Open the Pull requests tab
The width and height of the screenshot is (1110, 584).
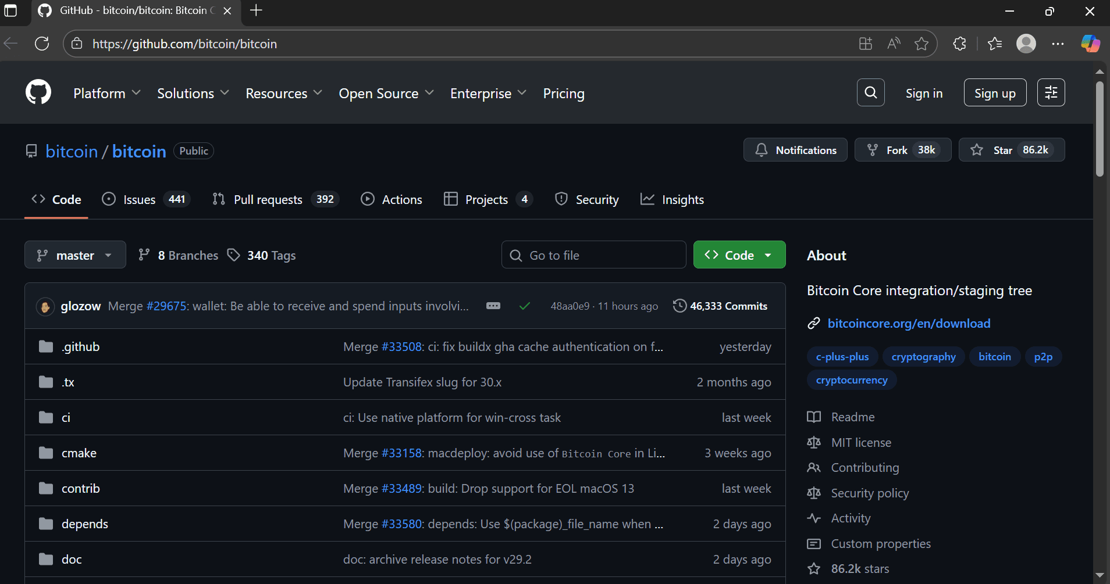(x=275, y=199)
